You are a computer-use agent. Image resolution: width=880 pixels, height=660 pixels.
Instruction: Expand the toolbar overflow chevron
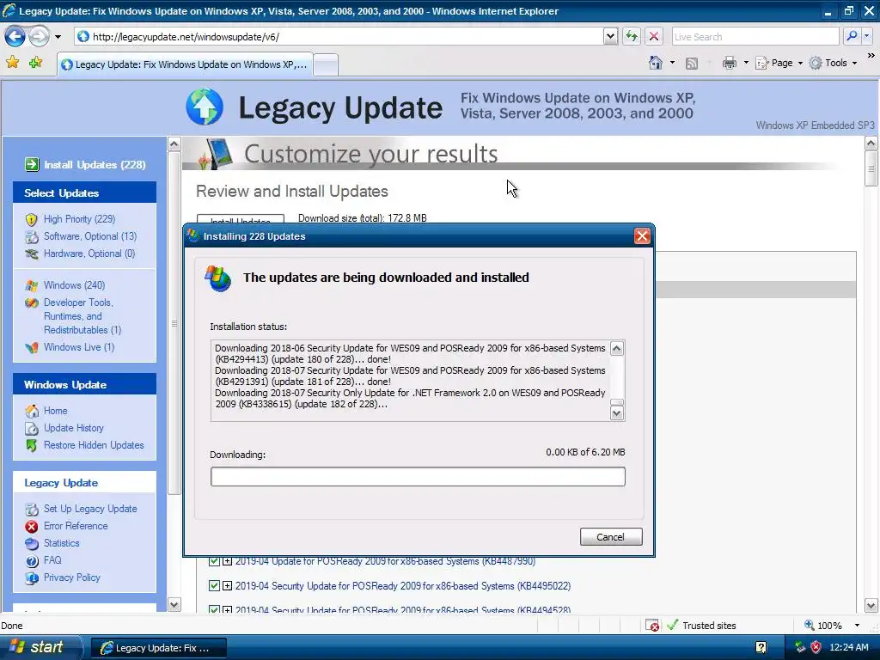(x=871, y=56)
